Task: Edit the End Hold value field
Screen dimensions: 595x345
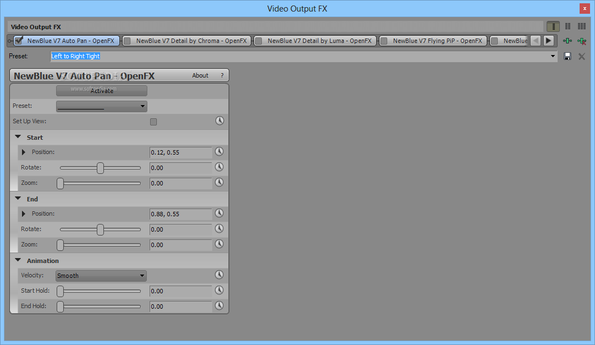Action: tap(180, 306)
